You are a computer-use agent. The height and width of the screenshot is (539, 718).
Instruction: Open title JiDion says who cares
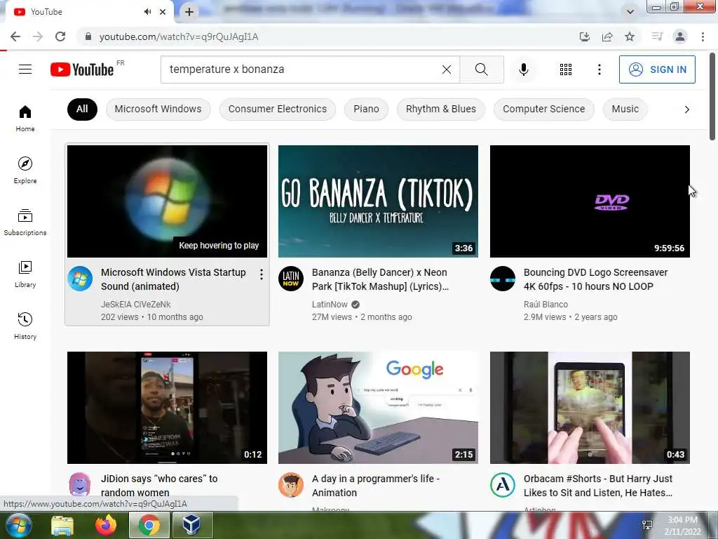159,486
